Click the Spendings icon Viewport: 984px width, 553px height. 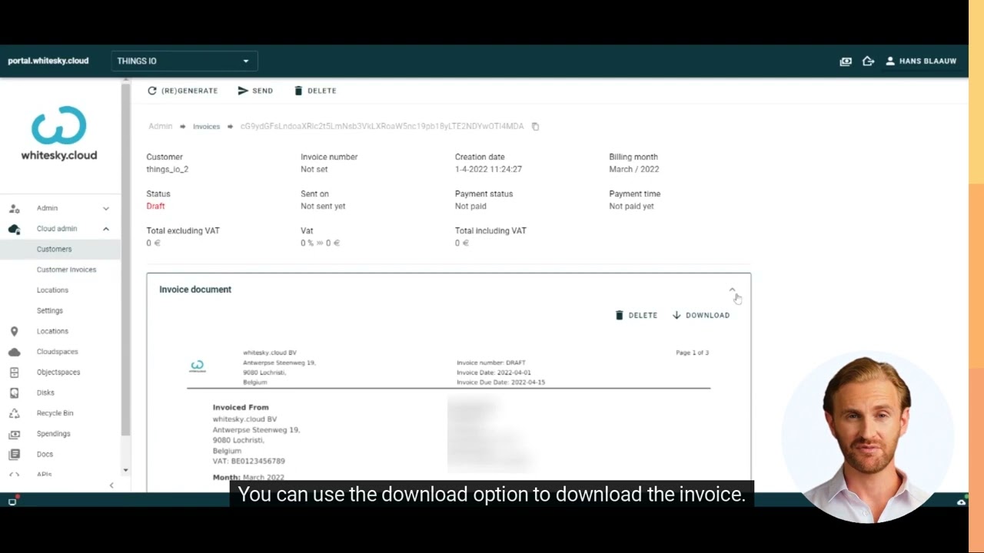click(14, 434)
